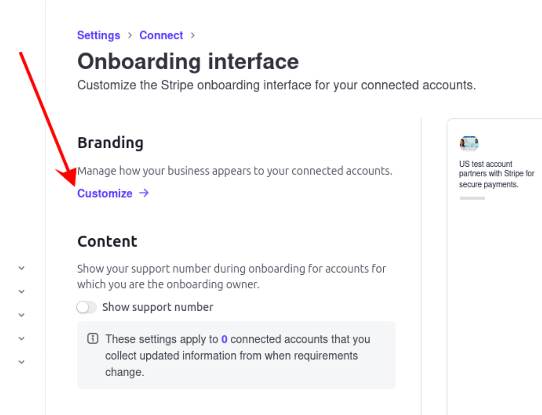Expand the middle left sidebar chevron
This screenshot has height=415, width=542.
21,315
